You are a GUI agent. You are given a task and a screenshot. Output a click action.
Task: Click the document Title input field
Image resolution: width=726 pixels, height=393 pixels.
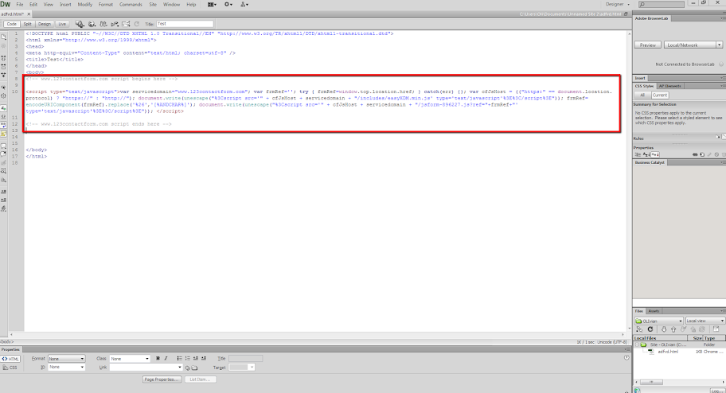click(x=185, y=24)
